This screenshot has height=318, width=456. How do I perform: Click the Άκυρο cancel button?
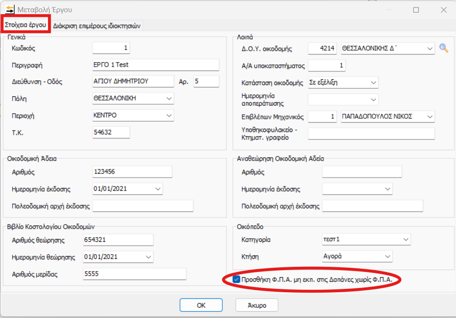coord(257,305)
